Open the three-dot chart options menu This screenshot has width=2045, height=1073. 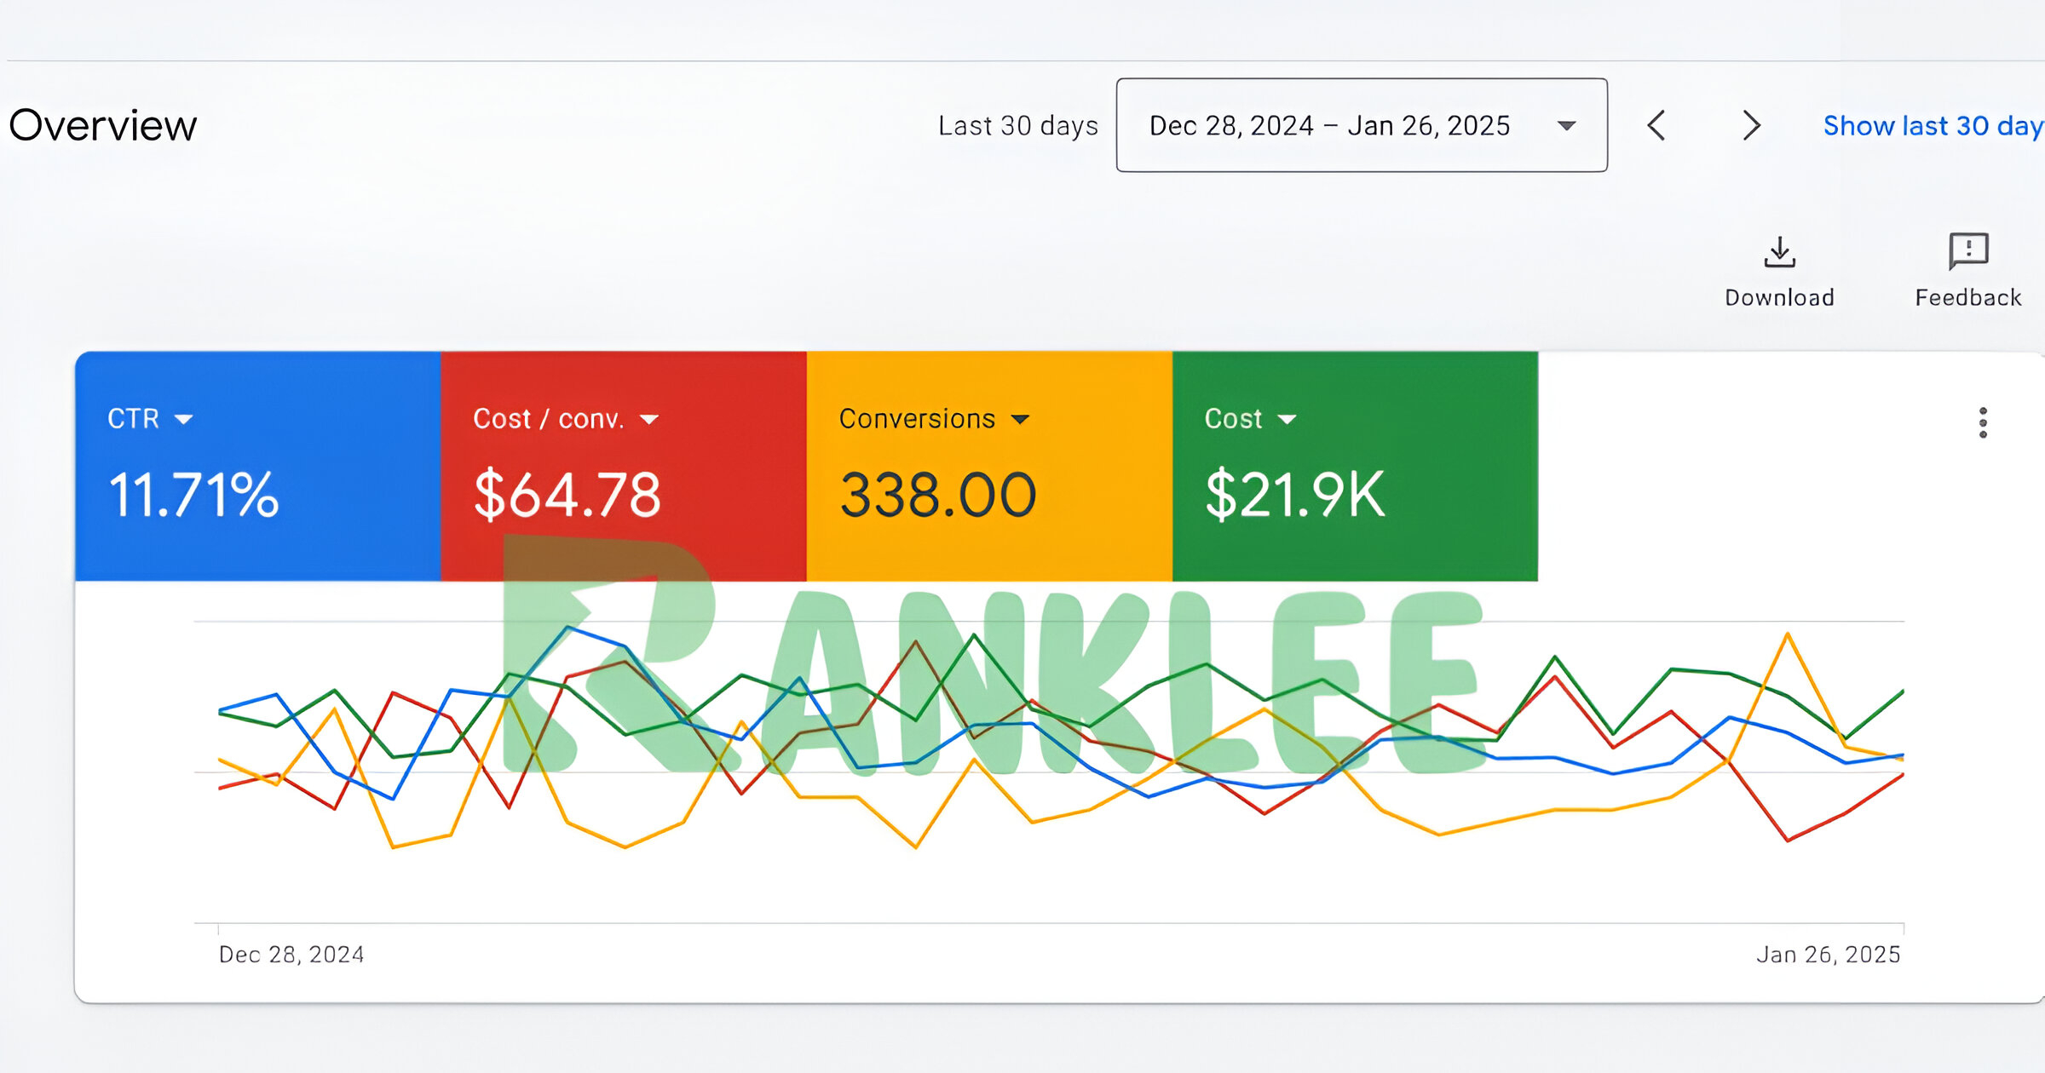pyautogui.click(x=1983, y=422)
